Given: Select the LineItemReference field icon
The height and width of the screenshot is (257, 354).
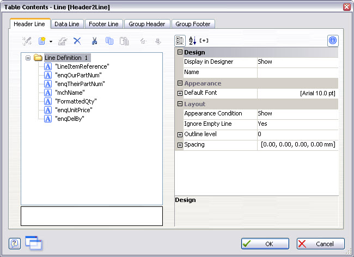Looking at the screenshot, I should [48, 66].
